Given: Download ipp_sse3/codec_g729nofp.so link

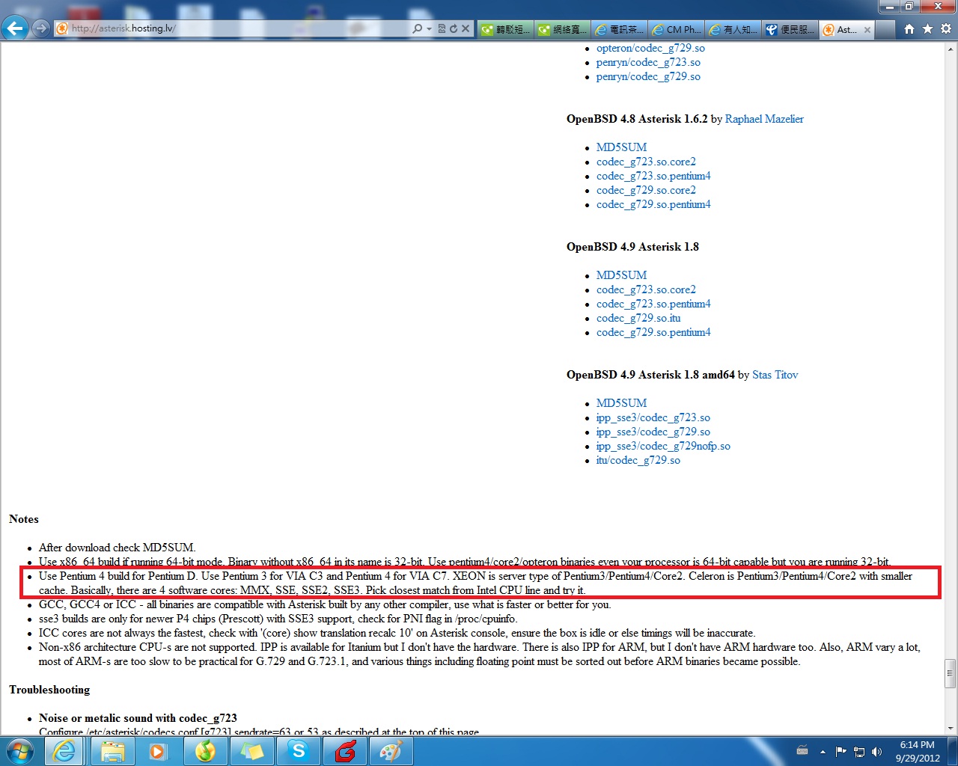Looking at the screenshot, I should [663, 446].
